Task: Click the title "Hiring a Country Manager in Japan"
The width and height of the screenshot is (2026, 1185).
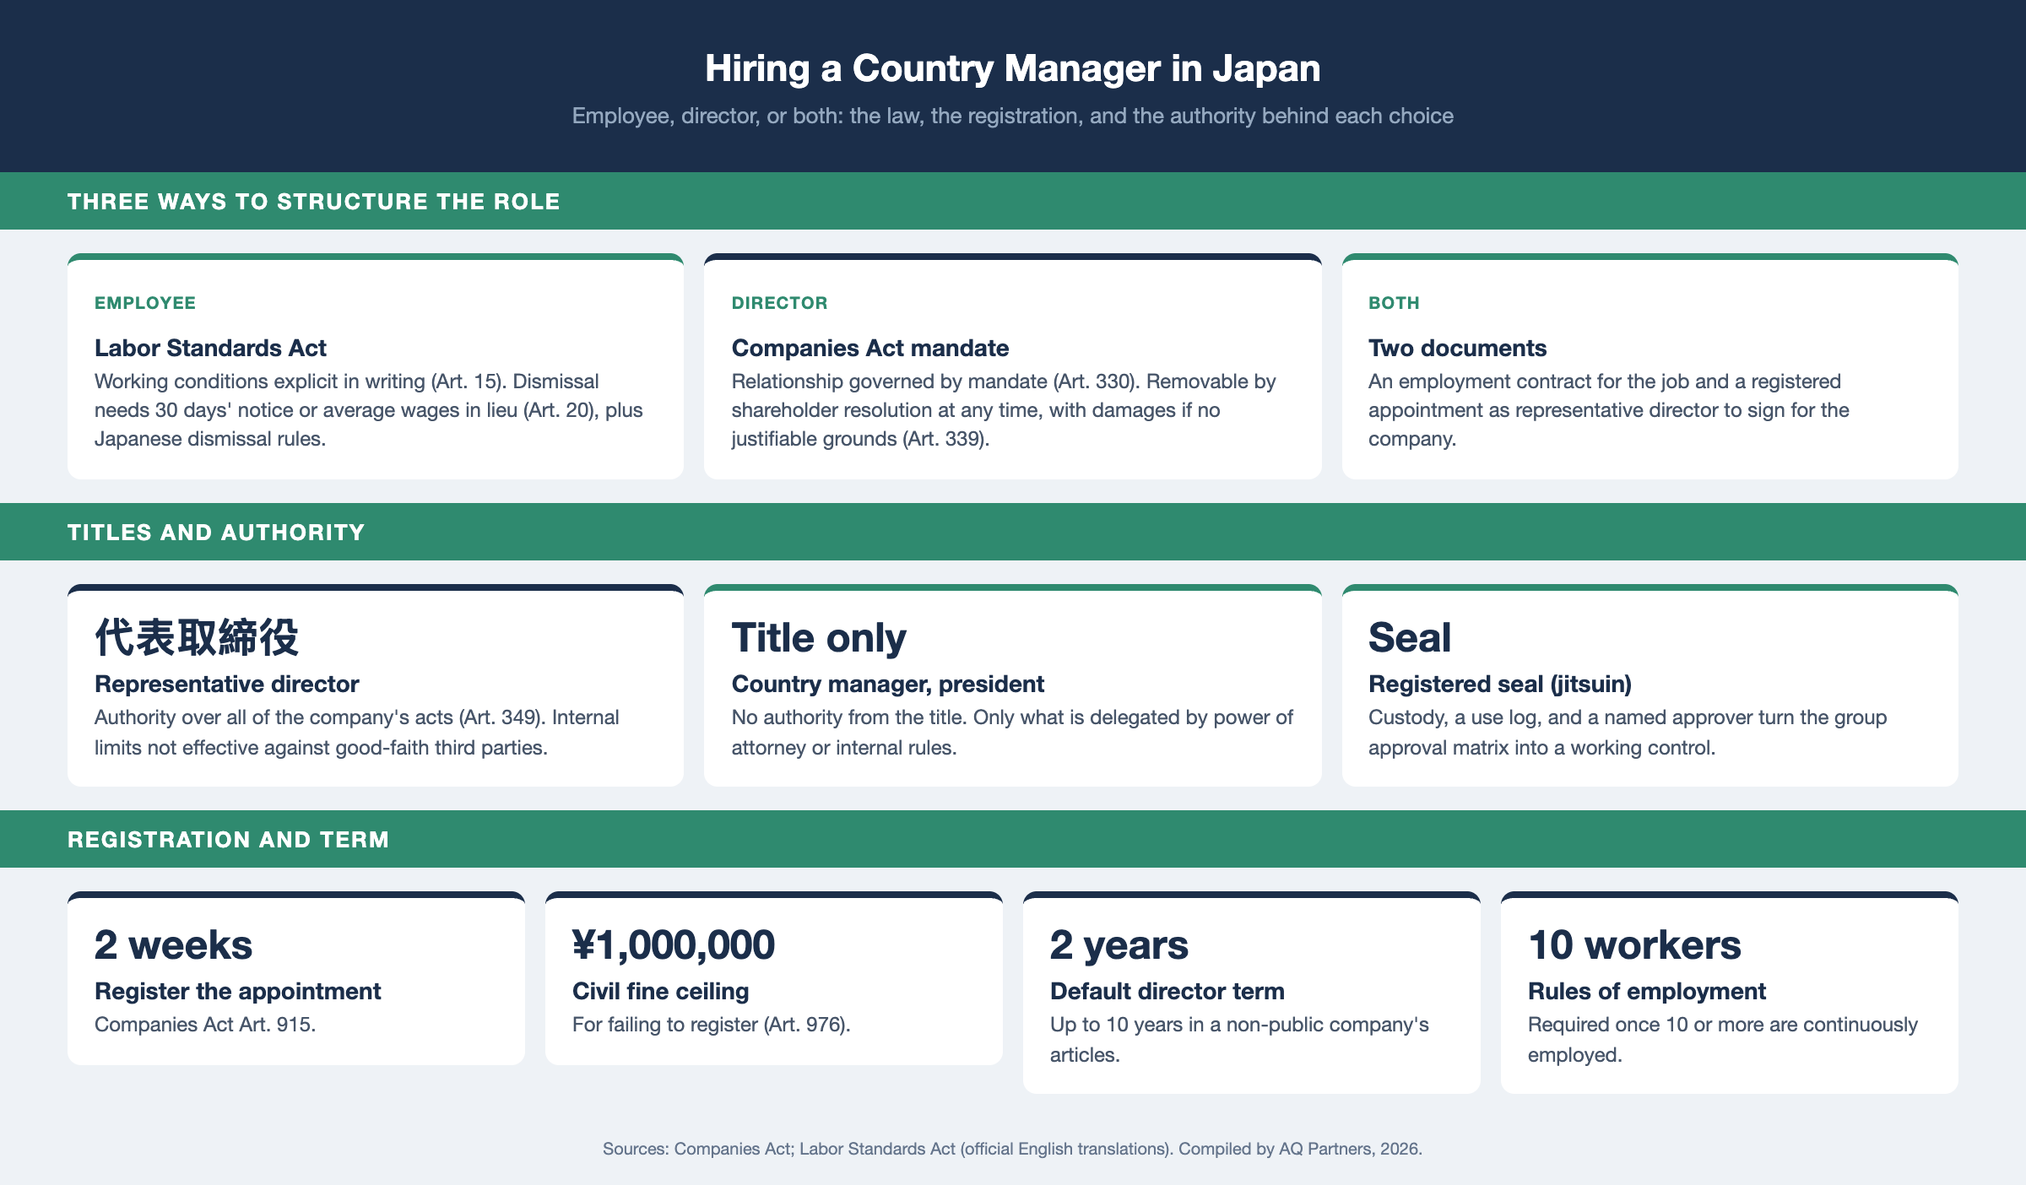Action: (1012, 68)
